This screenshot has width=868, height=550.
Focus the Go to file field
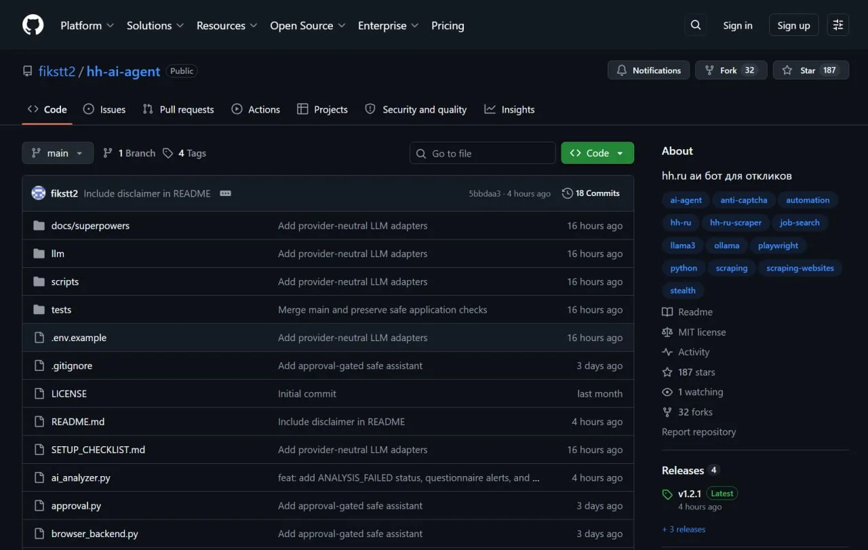482,153
